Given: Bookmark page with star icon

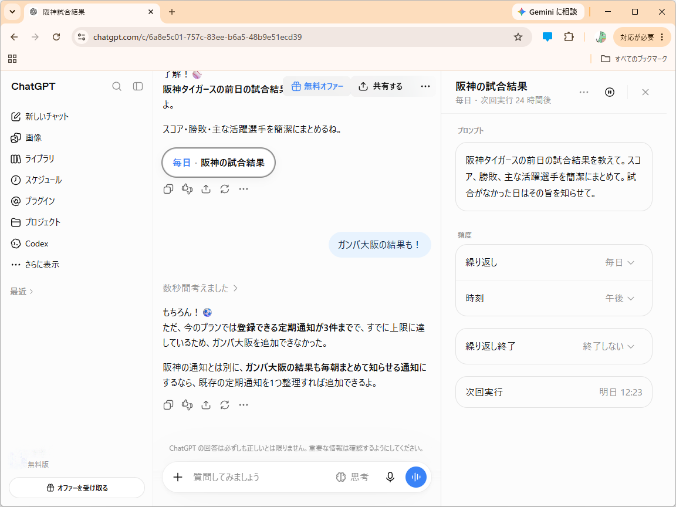Looking at the screenshot, I should [x=518, y=37].
